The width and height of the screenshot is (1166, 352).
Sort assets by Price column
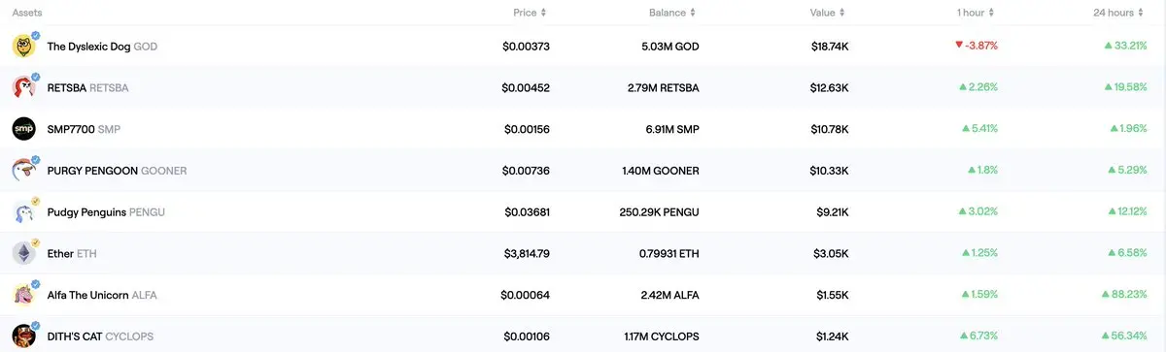tap(530, 13)
